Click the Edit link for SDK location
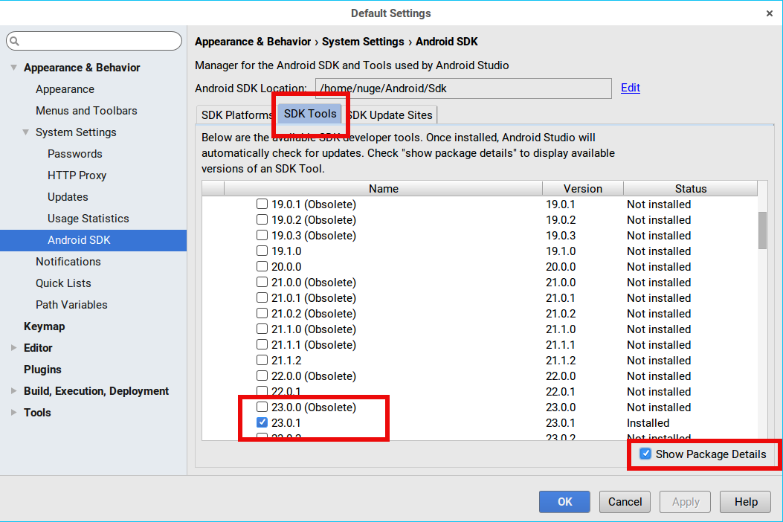The width and height of the screenshot is (783, 522). tap(631, 88)
